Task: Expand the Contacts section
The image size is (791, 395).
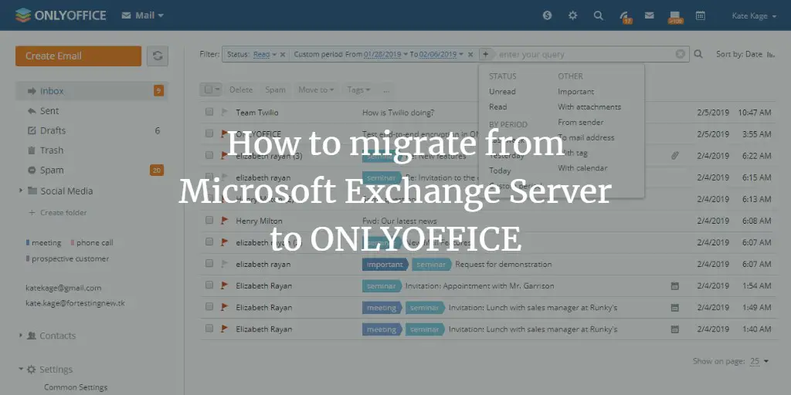Action: pyautogui.click(x=21, y=335)
